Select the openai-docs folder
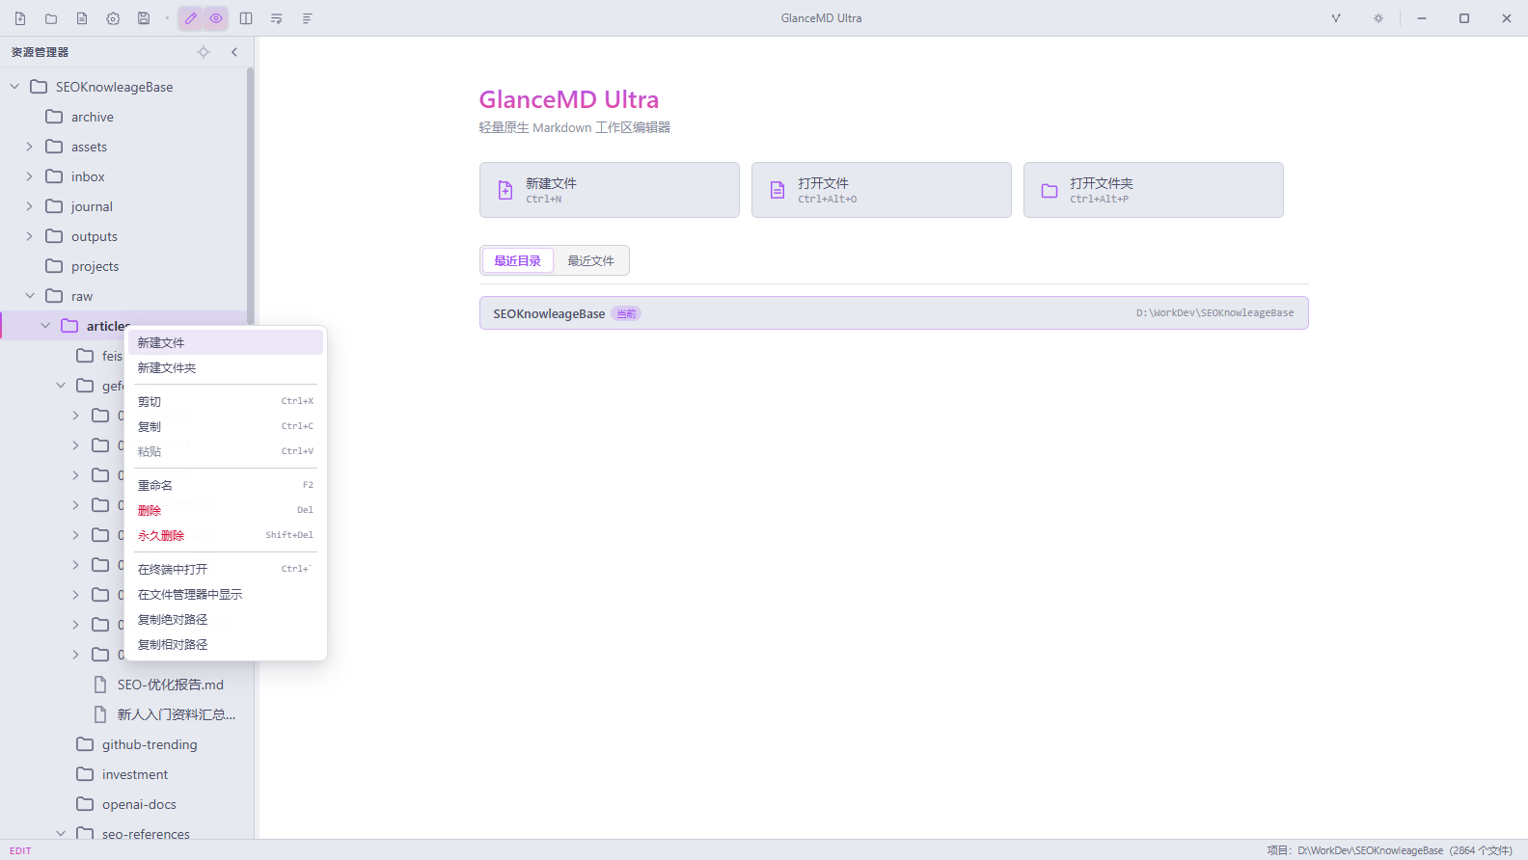 tap(123, 804)
